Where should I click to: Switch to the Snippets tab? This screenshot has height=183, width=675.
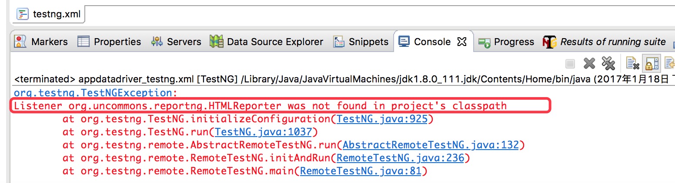361,42
